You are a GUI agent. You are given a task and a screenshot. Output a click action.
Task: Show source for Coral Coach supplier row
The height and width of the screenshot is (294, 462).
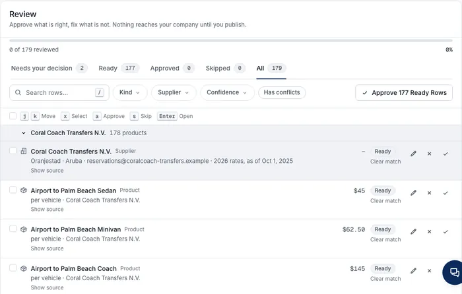click(47, 170)
